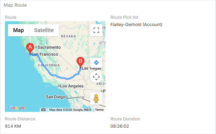
Task: Click the Los Angeles city label
Action: pyautogui.click(x=72, y=86)
